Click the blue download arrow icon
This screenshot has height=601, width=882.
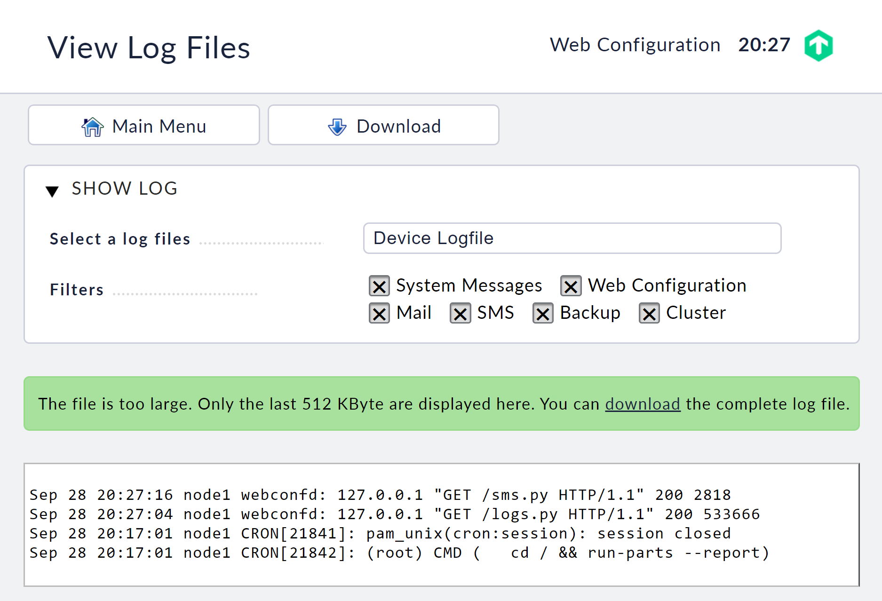[337, 126]
